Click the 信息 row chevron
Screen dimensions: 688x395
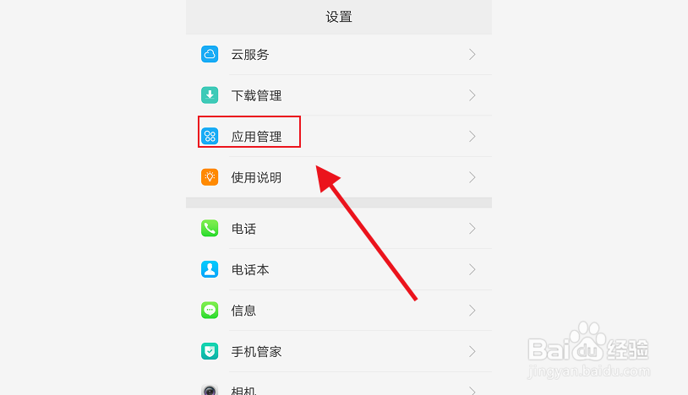pyautogui.click(x=472, y=310)
